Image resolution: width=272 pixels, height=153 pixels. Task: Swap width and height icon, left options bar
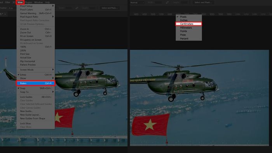77,8
